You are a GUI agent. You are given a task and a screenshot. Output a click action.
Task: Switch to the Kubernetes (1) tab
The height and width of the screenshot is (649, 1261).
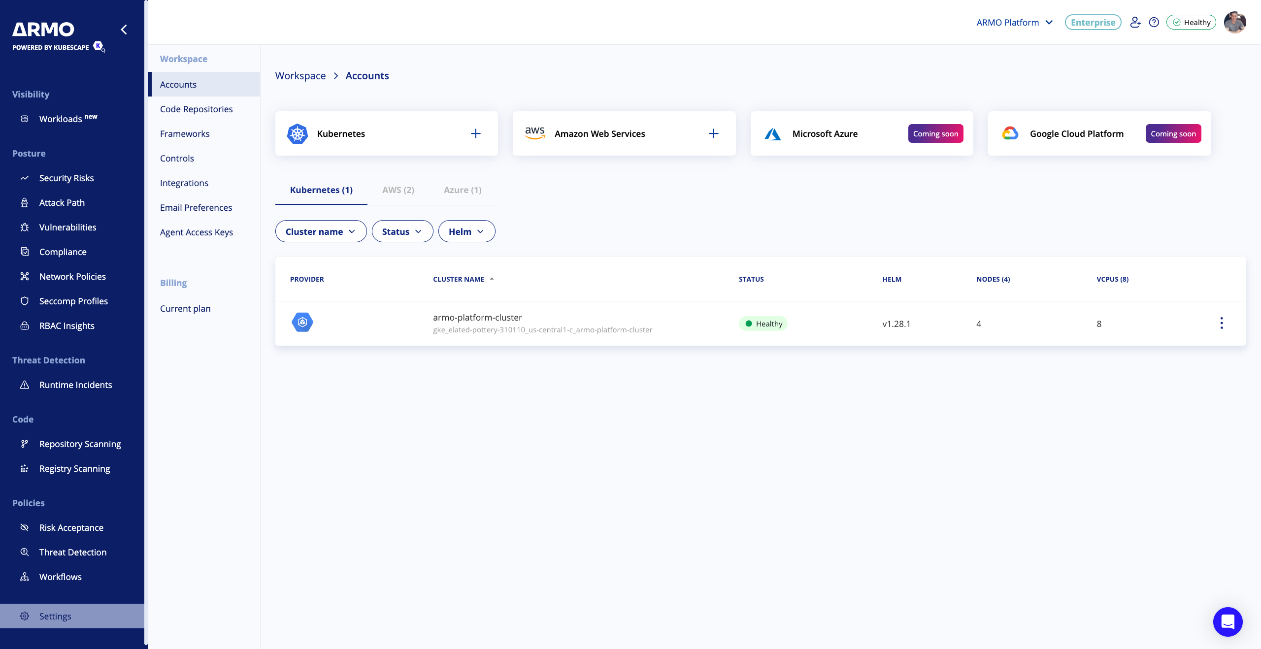click(321, 190)
